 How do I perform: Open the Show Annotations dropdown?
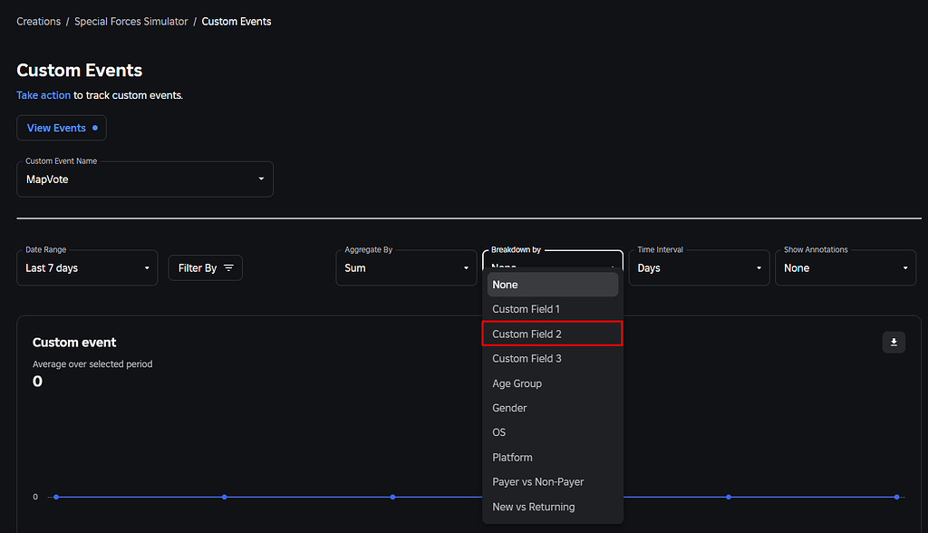click(x=846, y=267)
